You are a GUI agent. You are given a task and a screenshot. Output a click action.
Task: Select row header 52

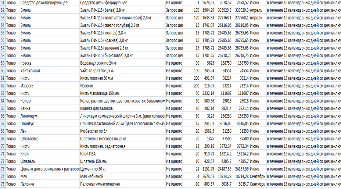3,10
